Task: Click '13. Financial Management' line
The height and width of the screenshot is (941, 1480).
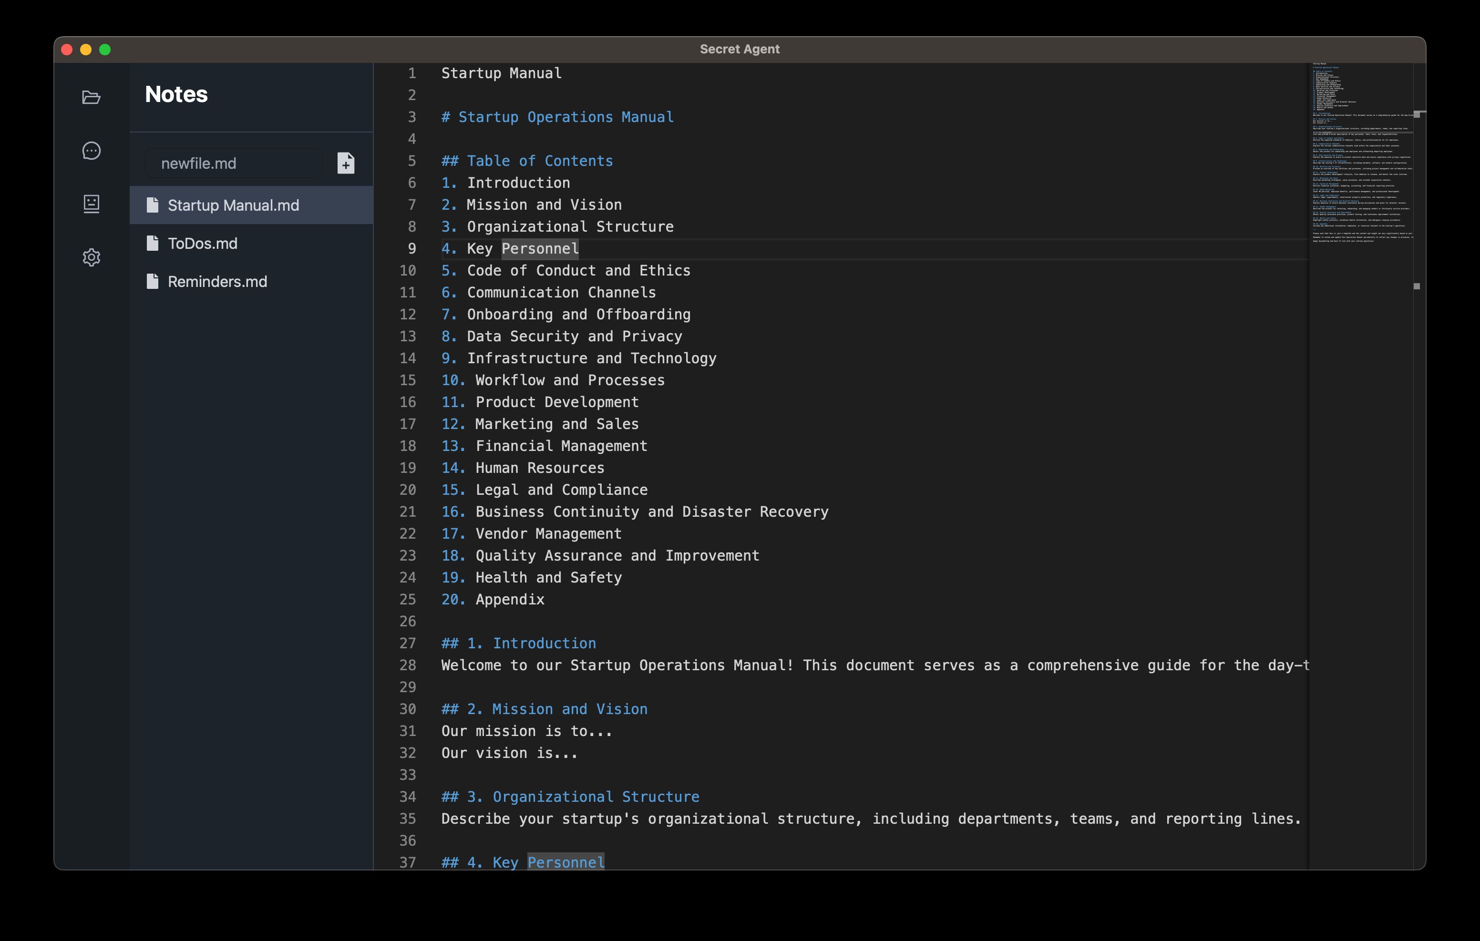Action: (x=545, y=446)
